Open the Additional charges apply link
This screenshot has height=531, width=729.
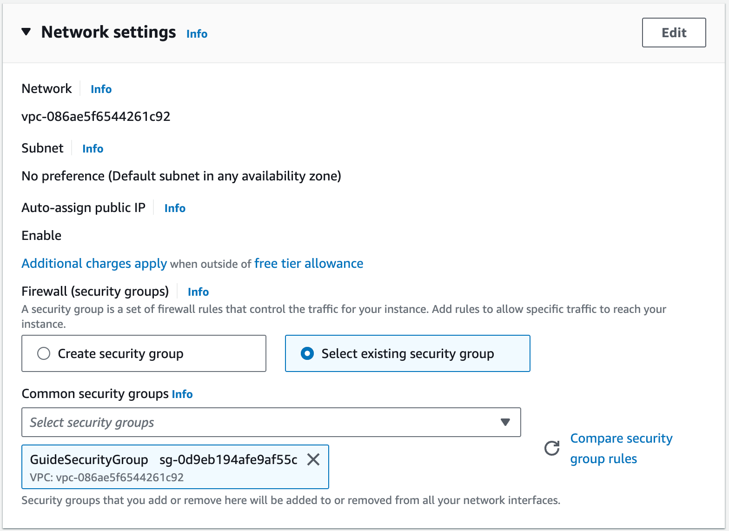[94, 264]
